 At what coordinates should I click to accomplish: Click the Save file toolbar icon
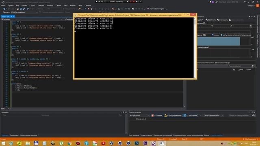(x=21, y=9)
